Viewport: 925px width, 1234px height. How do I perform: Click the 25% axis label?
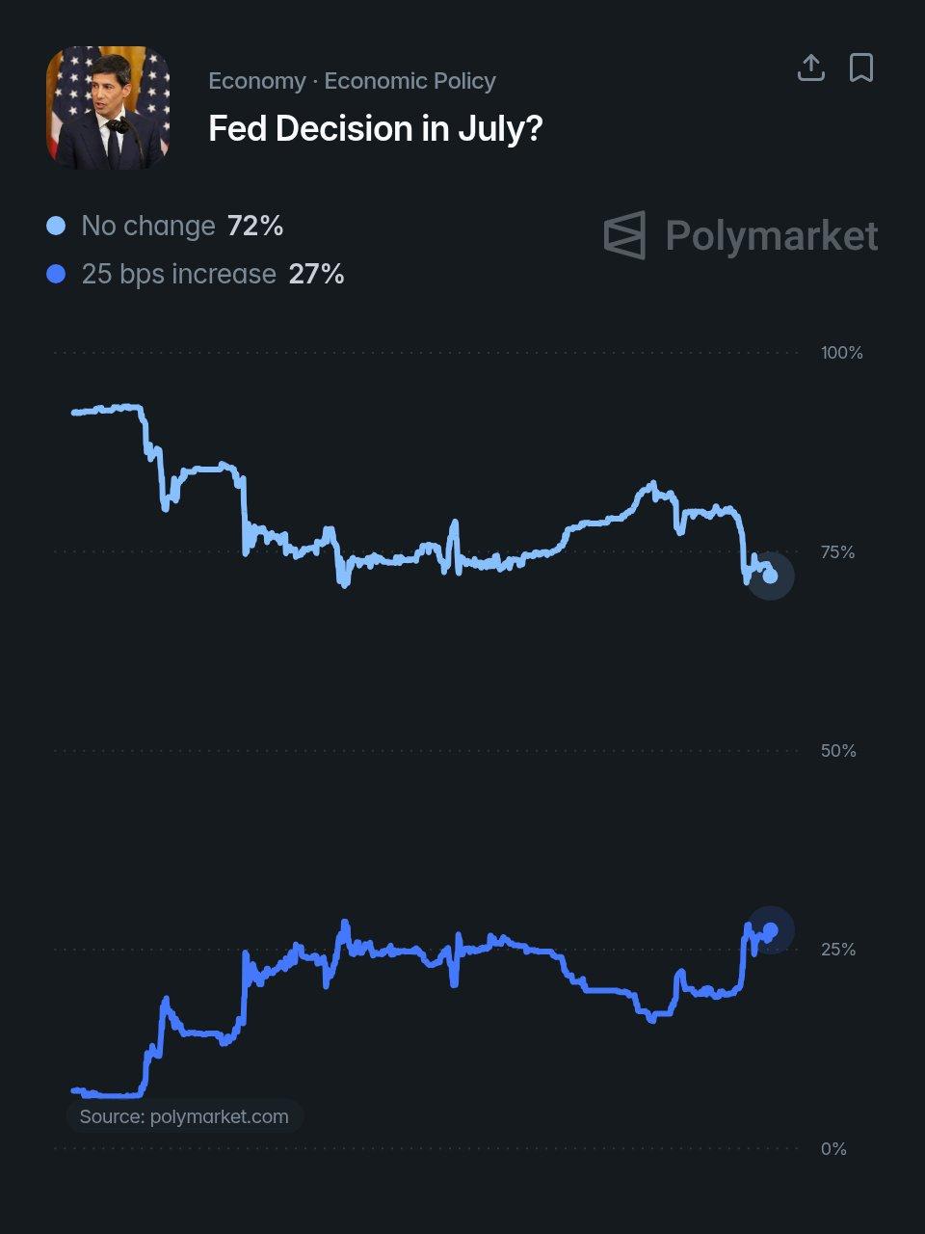pos(838,950)
